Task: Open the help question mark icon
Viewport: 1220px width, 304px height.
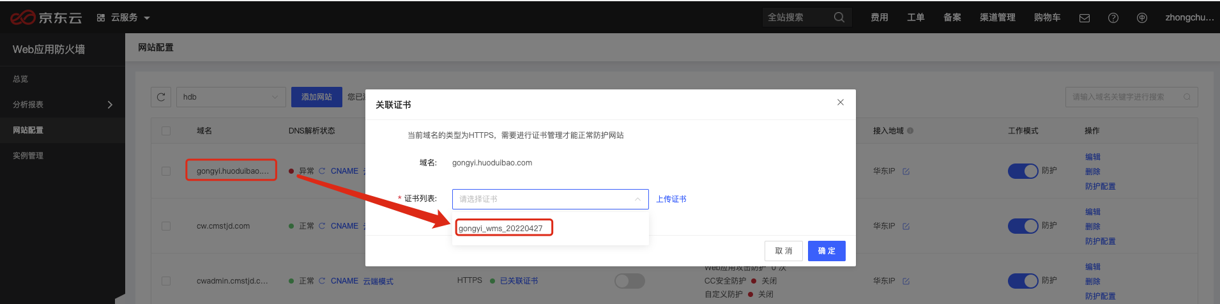Action: point(1113,18)
